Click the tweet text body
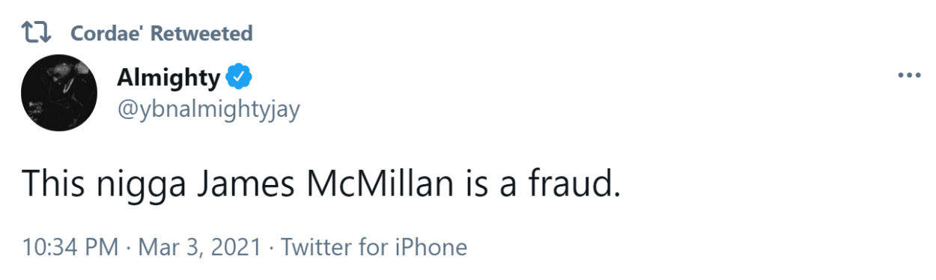This screenshot has width=936, height=280. point(322,183)
